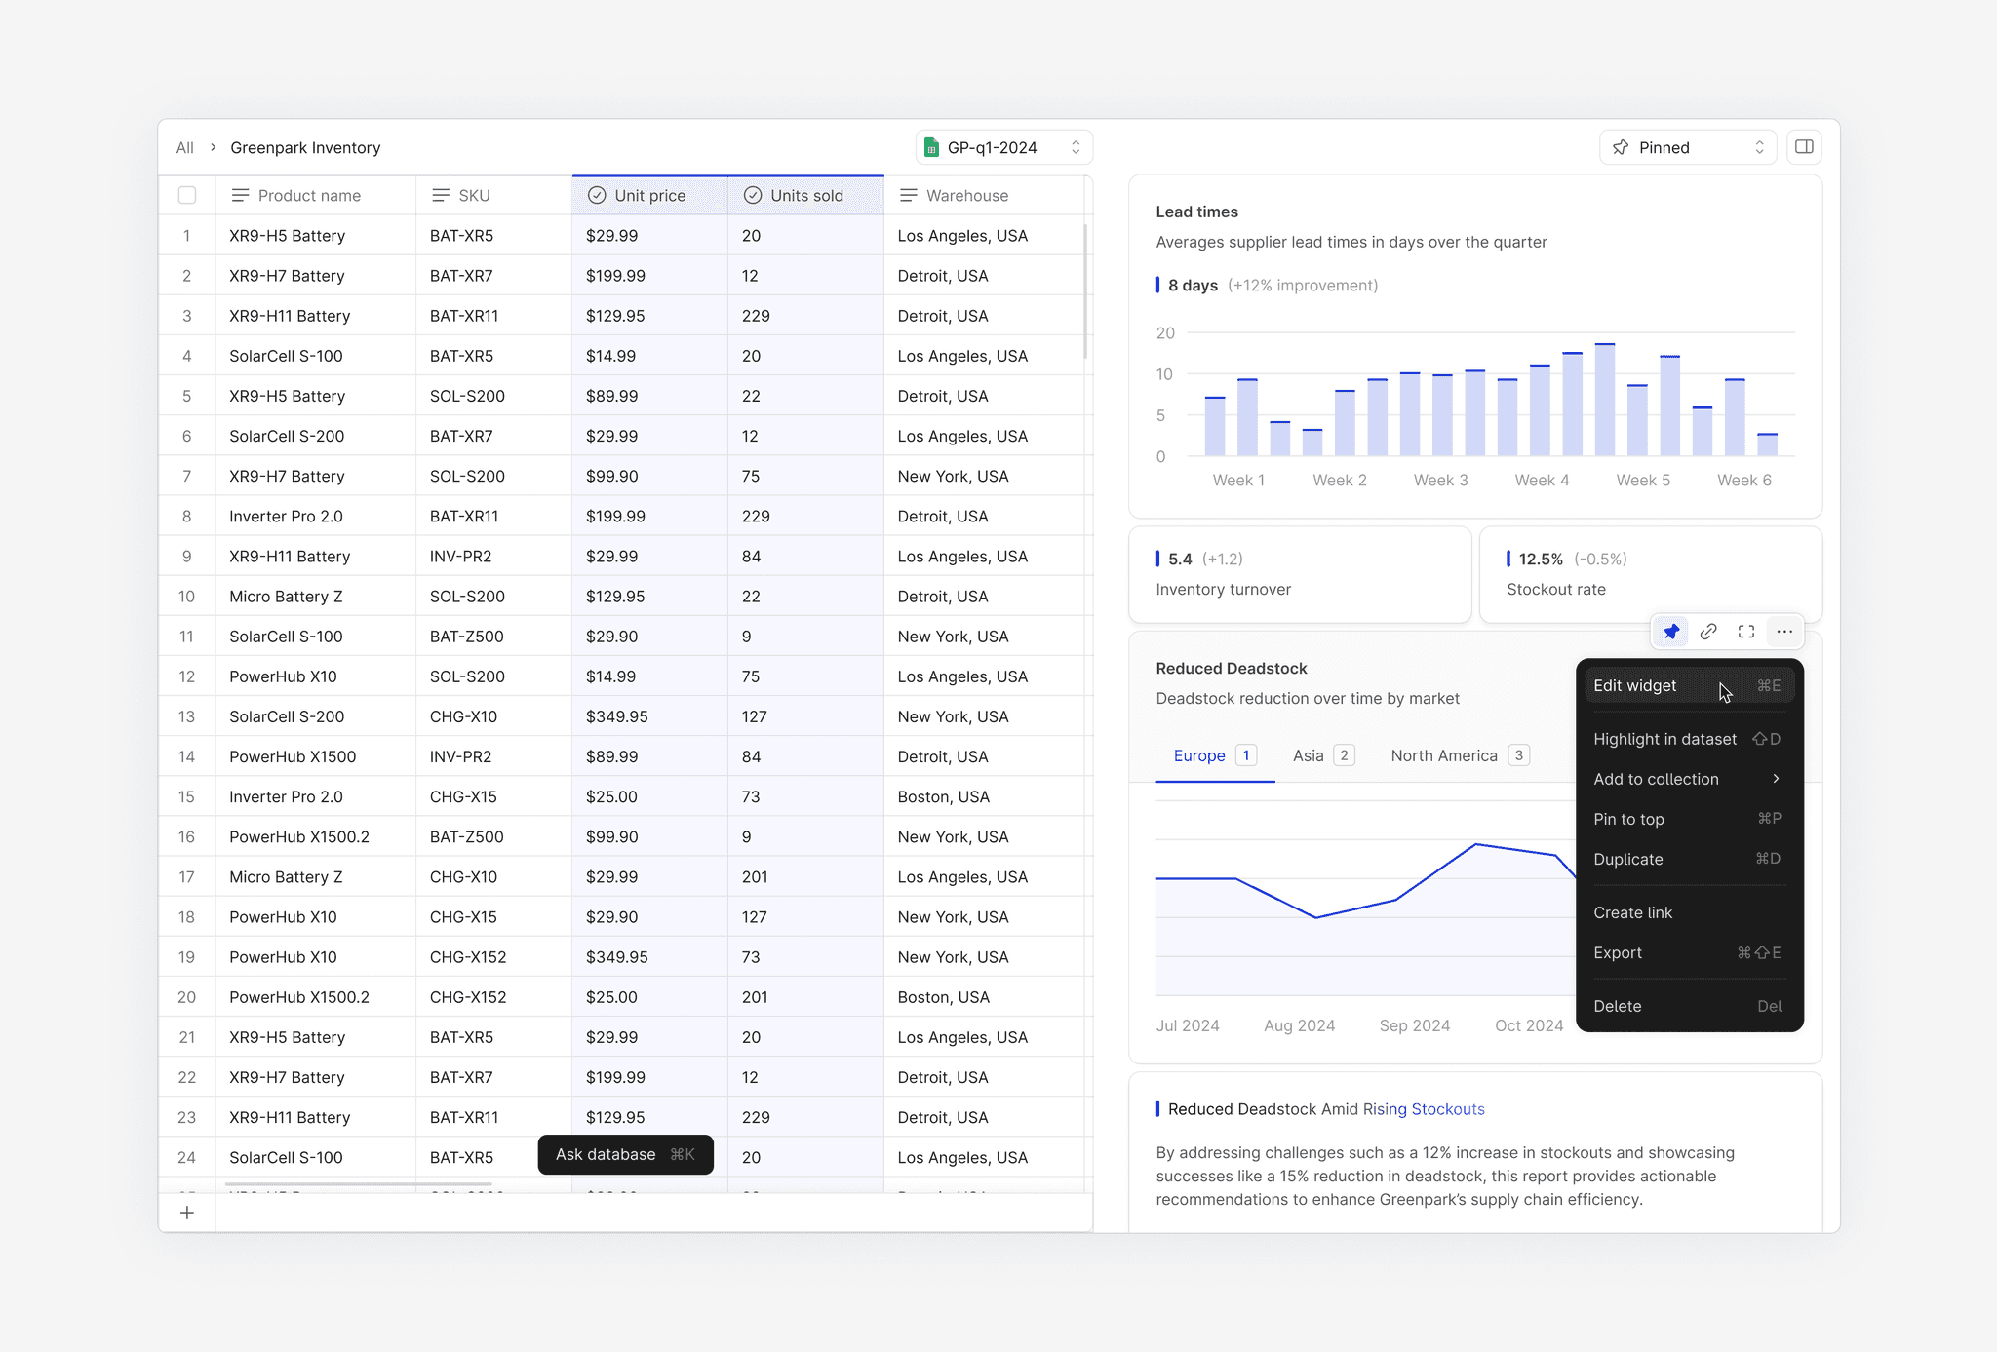The image size is (1997, 1352).
Task: Click the three-dots more options icon
Action: click(1784, 632)
